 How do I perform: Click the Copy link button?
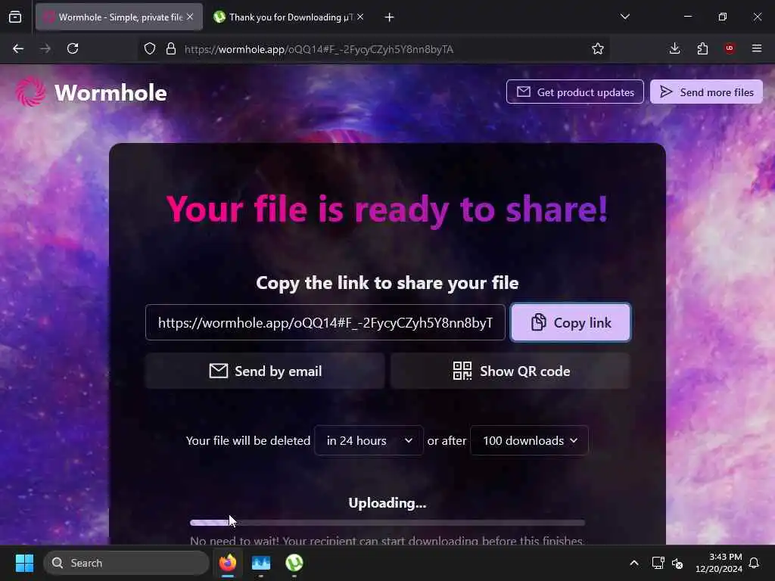click(x=571, y=322)
